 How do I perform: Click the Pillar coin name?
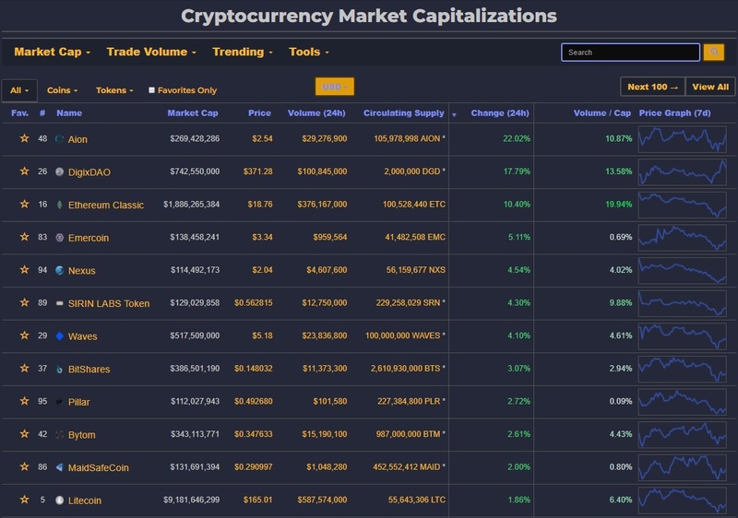78,402
